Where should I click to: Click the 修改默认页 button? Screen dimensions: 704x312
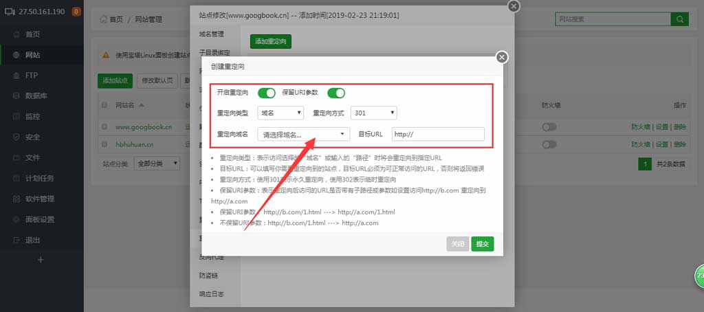tap(157, 81)
